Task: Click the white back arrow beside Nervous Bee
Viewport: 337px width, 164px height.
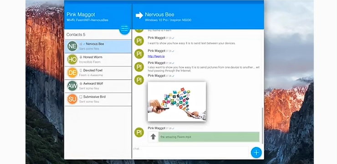Action: [139, 15]
